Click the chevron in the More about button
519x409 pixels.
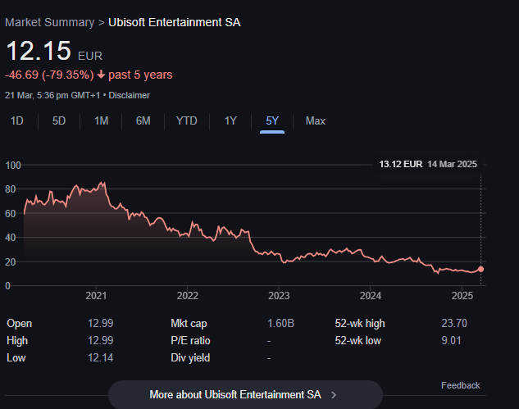pos(334,394)
